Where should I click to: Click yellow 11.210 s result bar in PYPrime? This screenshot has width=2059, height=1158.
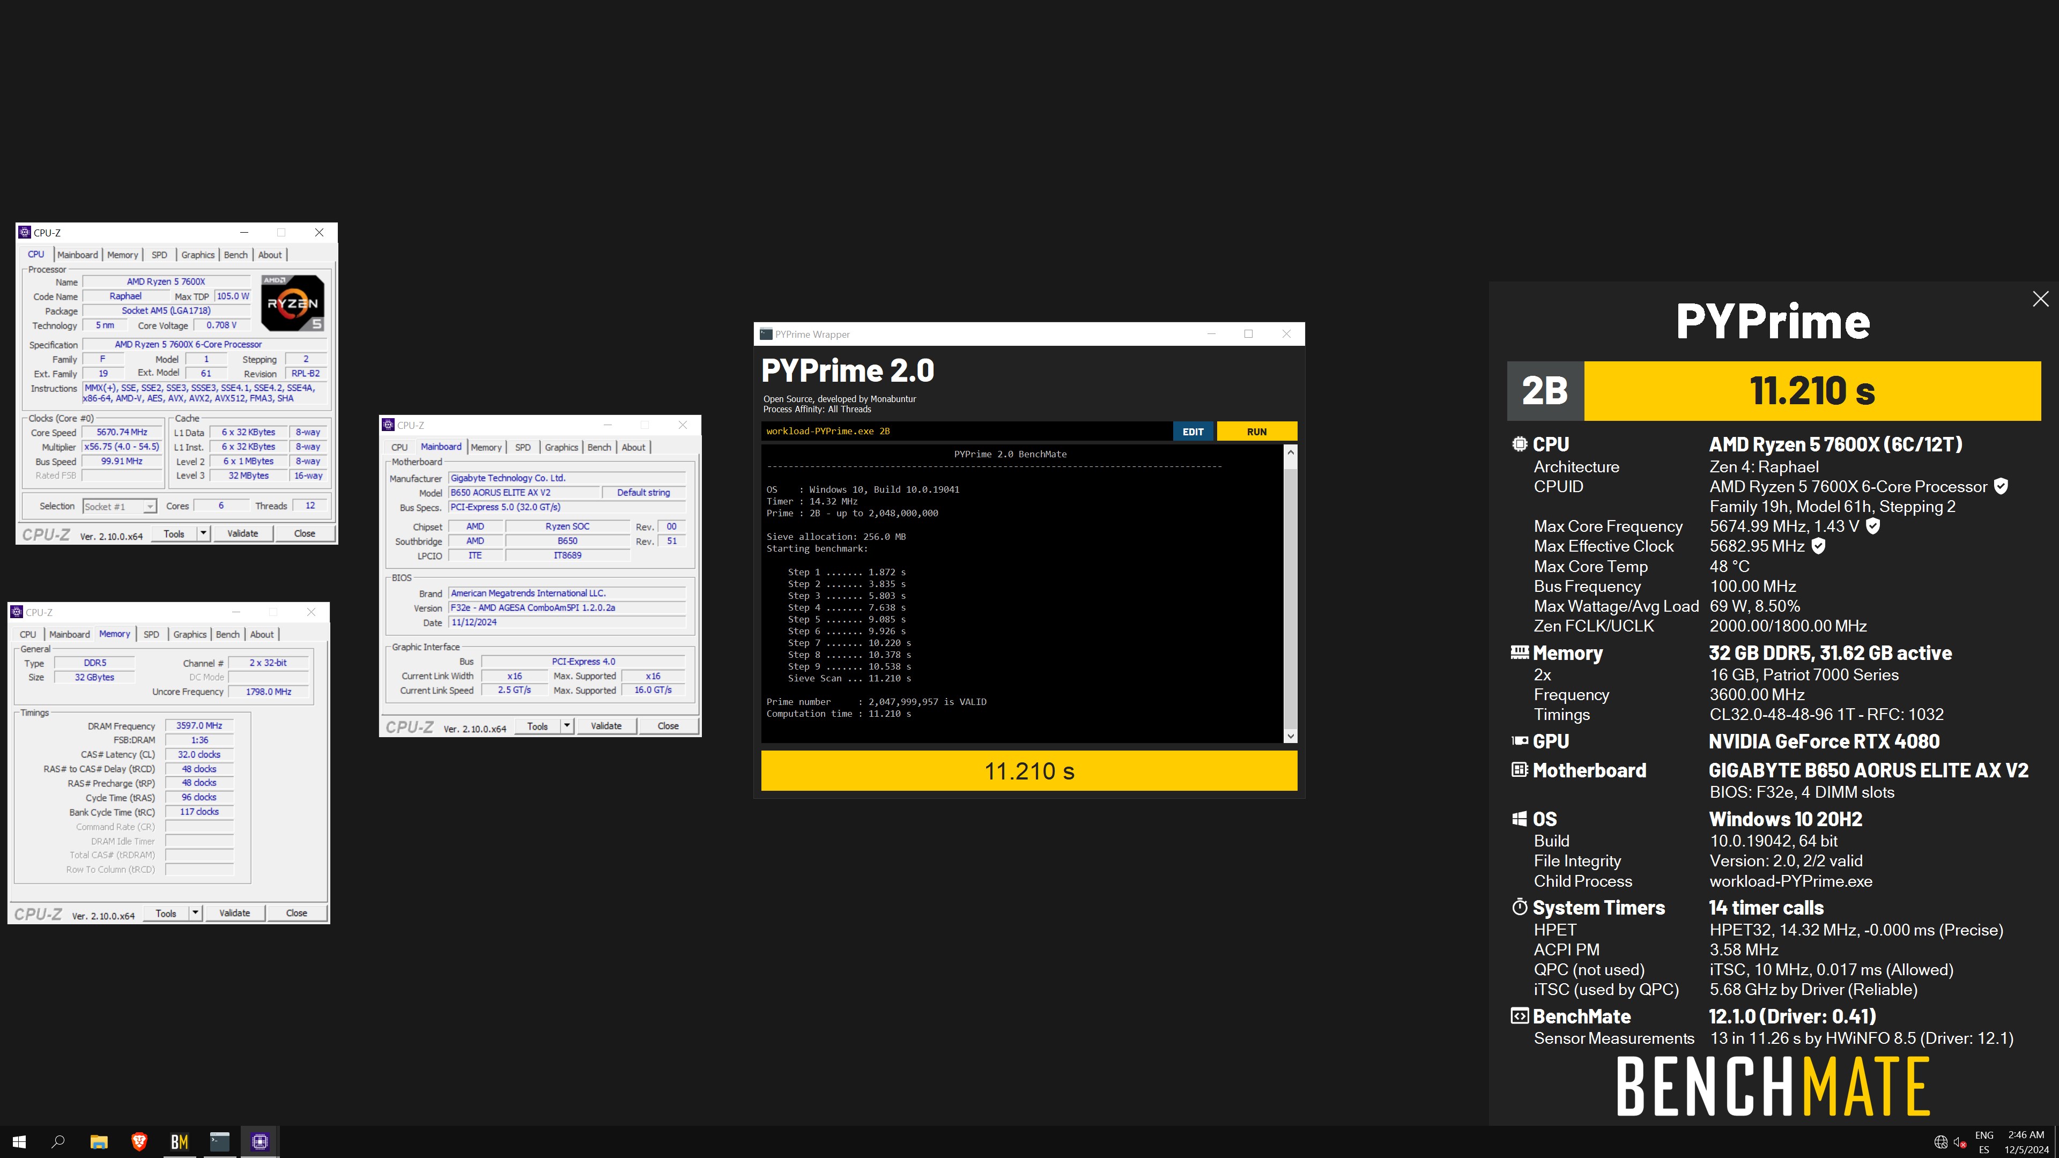[1029, 771]
